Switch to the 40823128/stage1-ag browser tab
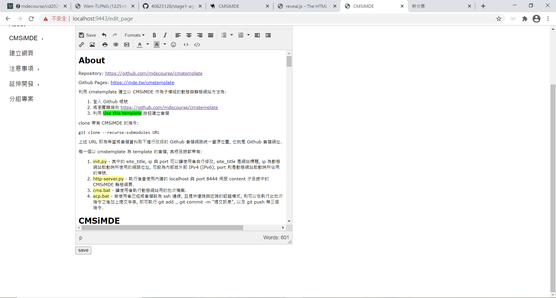556x298 pixels. pos(172,6)
